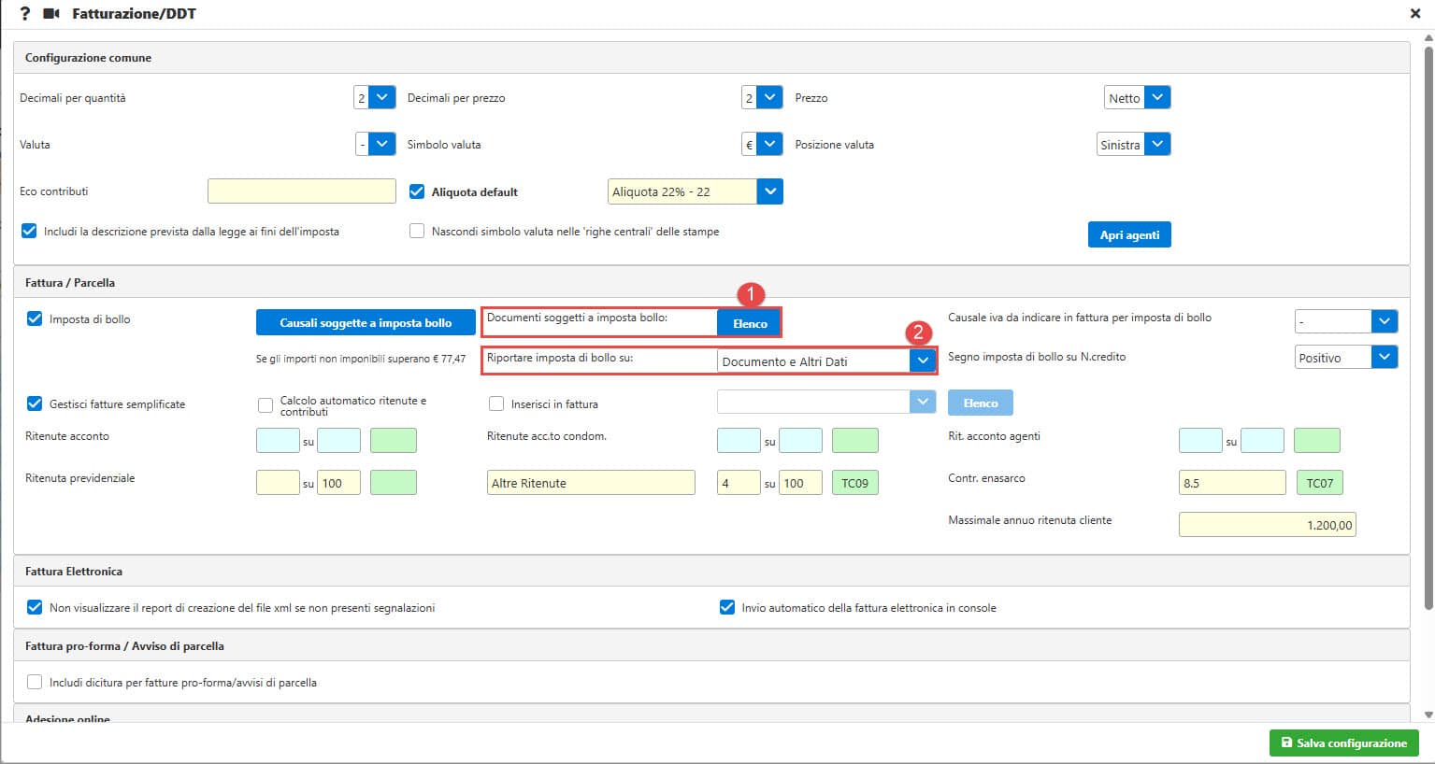This screenshot has height=764, width=1435.
Task: Enable Calcolo automatico ritenute e contributi
Action: point(265,405)
